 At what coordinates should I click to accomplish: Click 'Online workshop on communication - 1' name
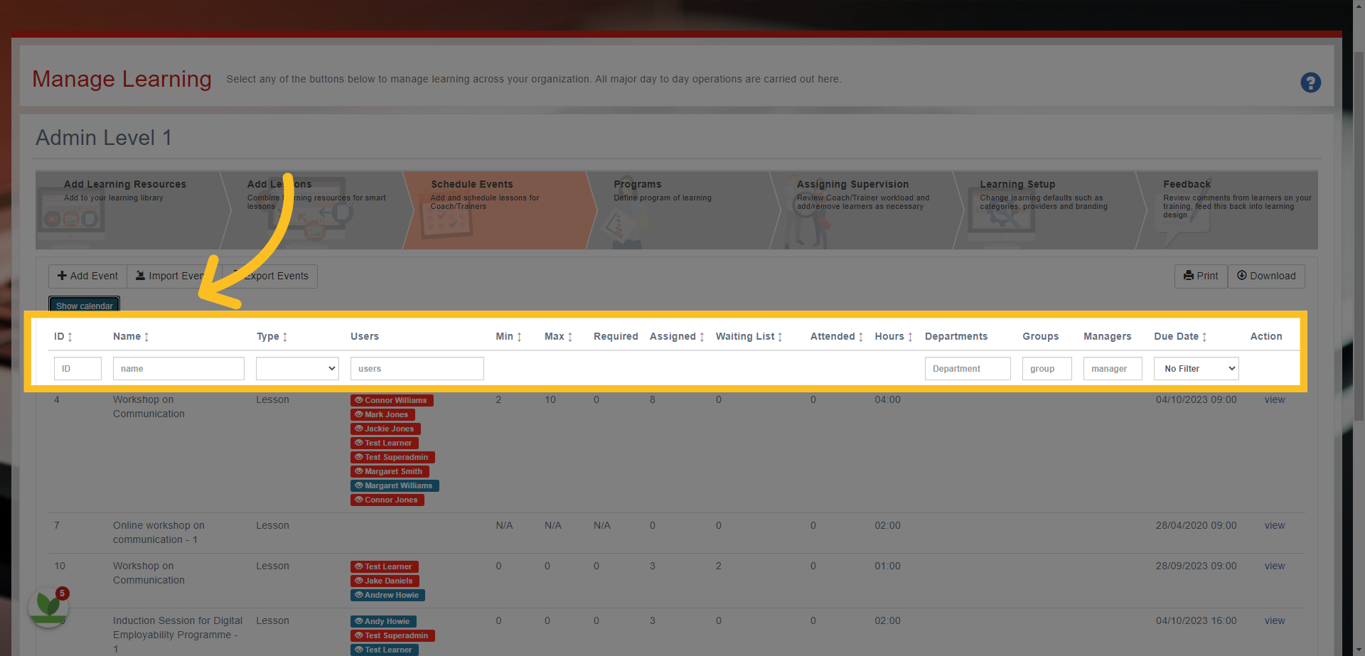(x=159, y=532)
